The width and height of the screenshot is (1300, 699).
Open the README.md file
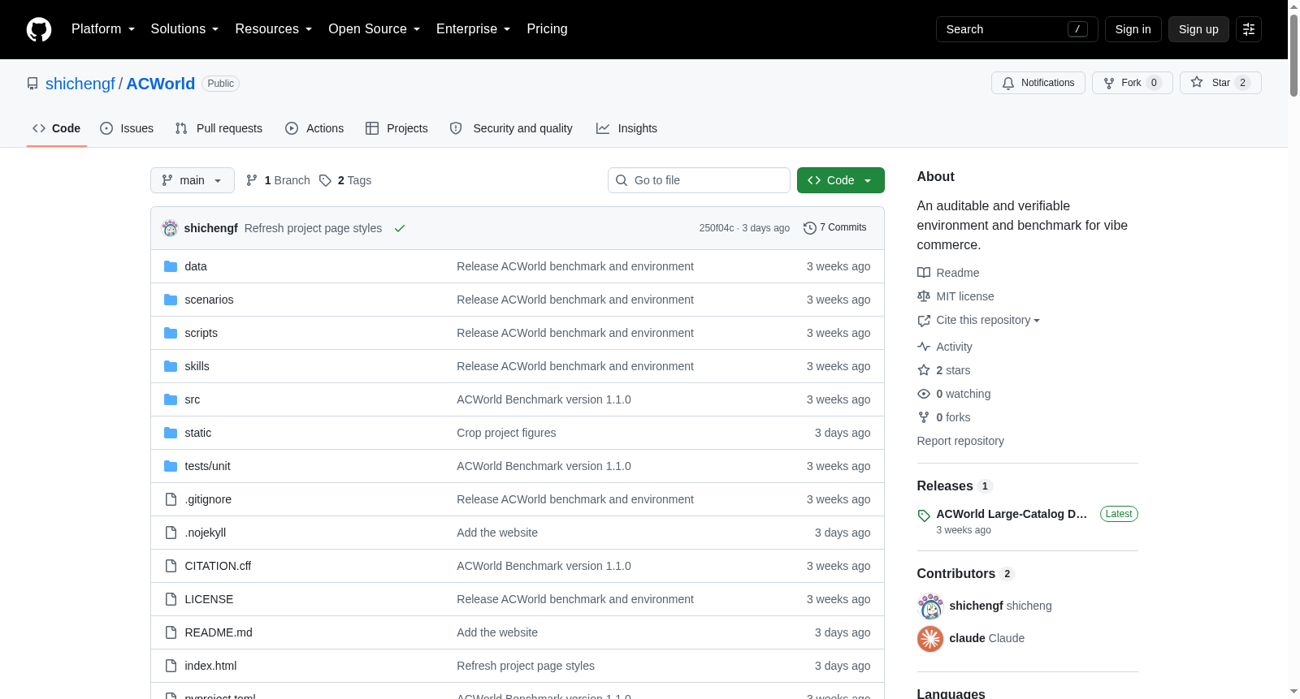pos(219,632)
